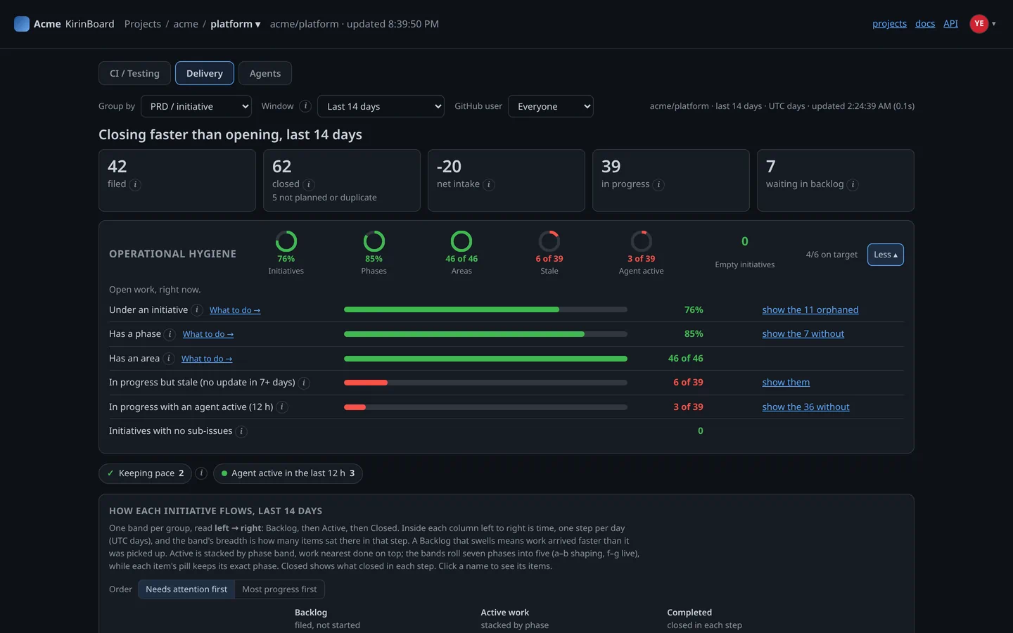The image size is (1013, 633).
Task: Select Most progress first ordering
Action: [x=279, y=589]
